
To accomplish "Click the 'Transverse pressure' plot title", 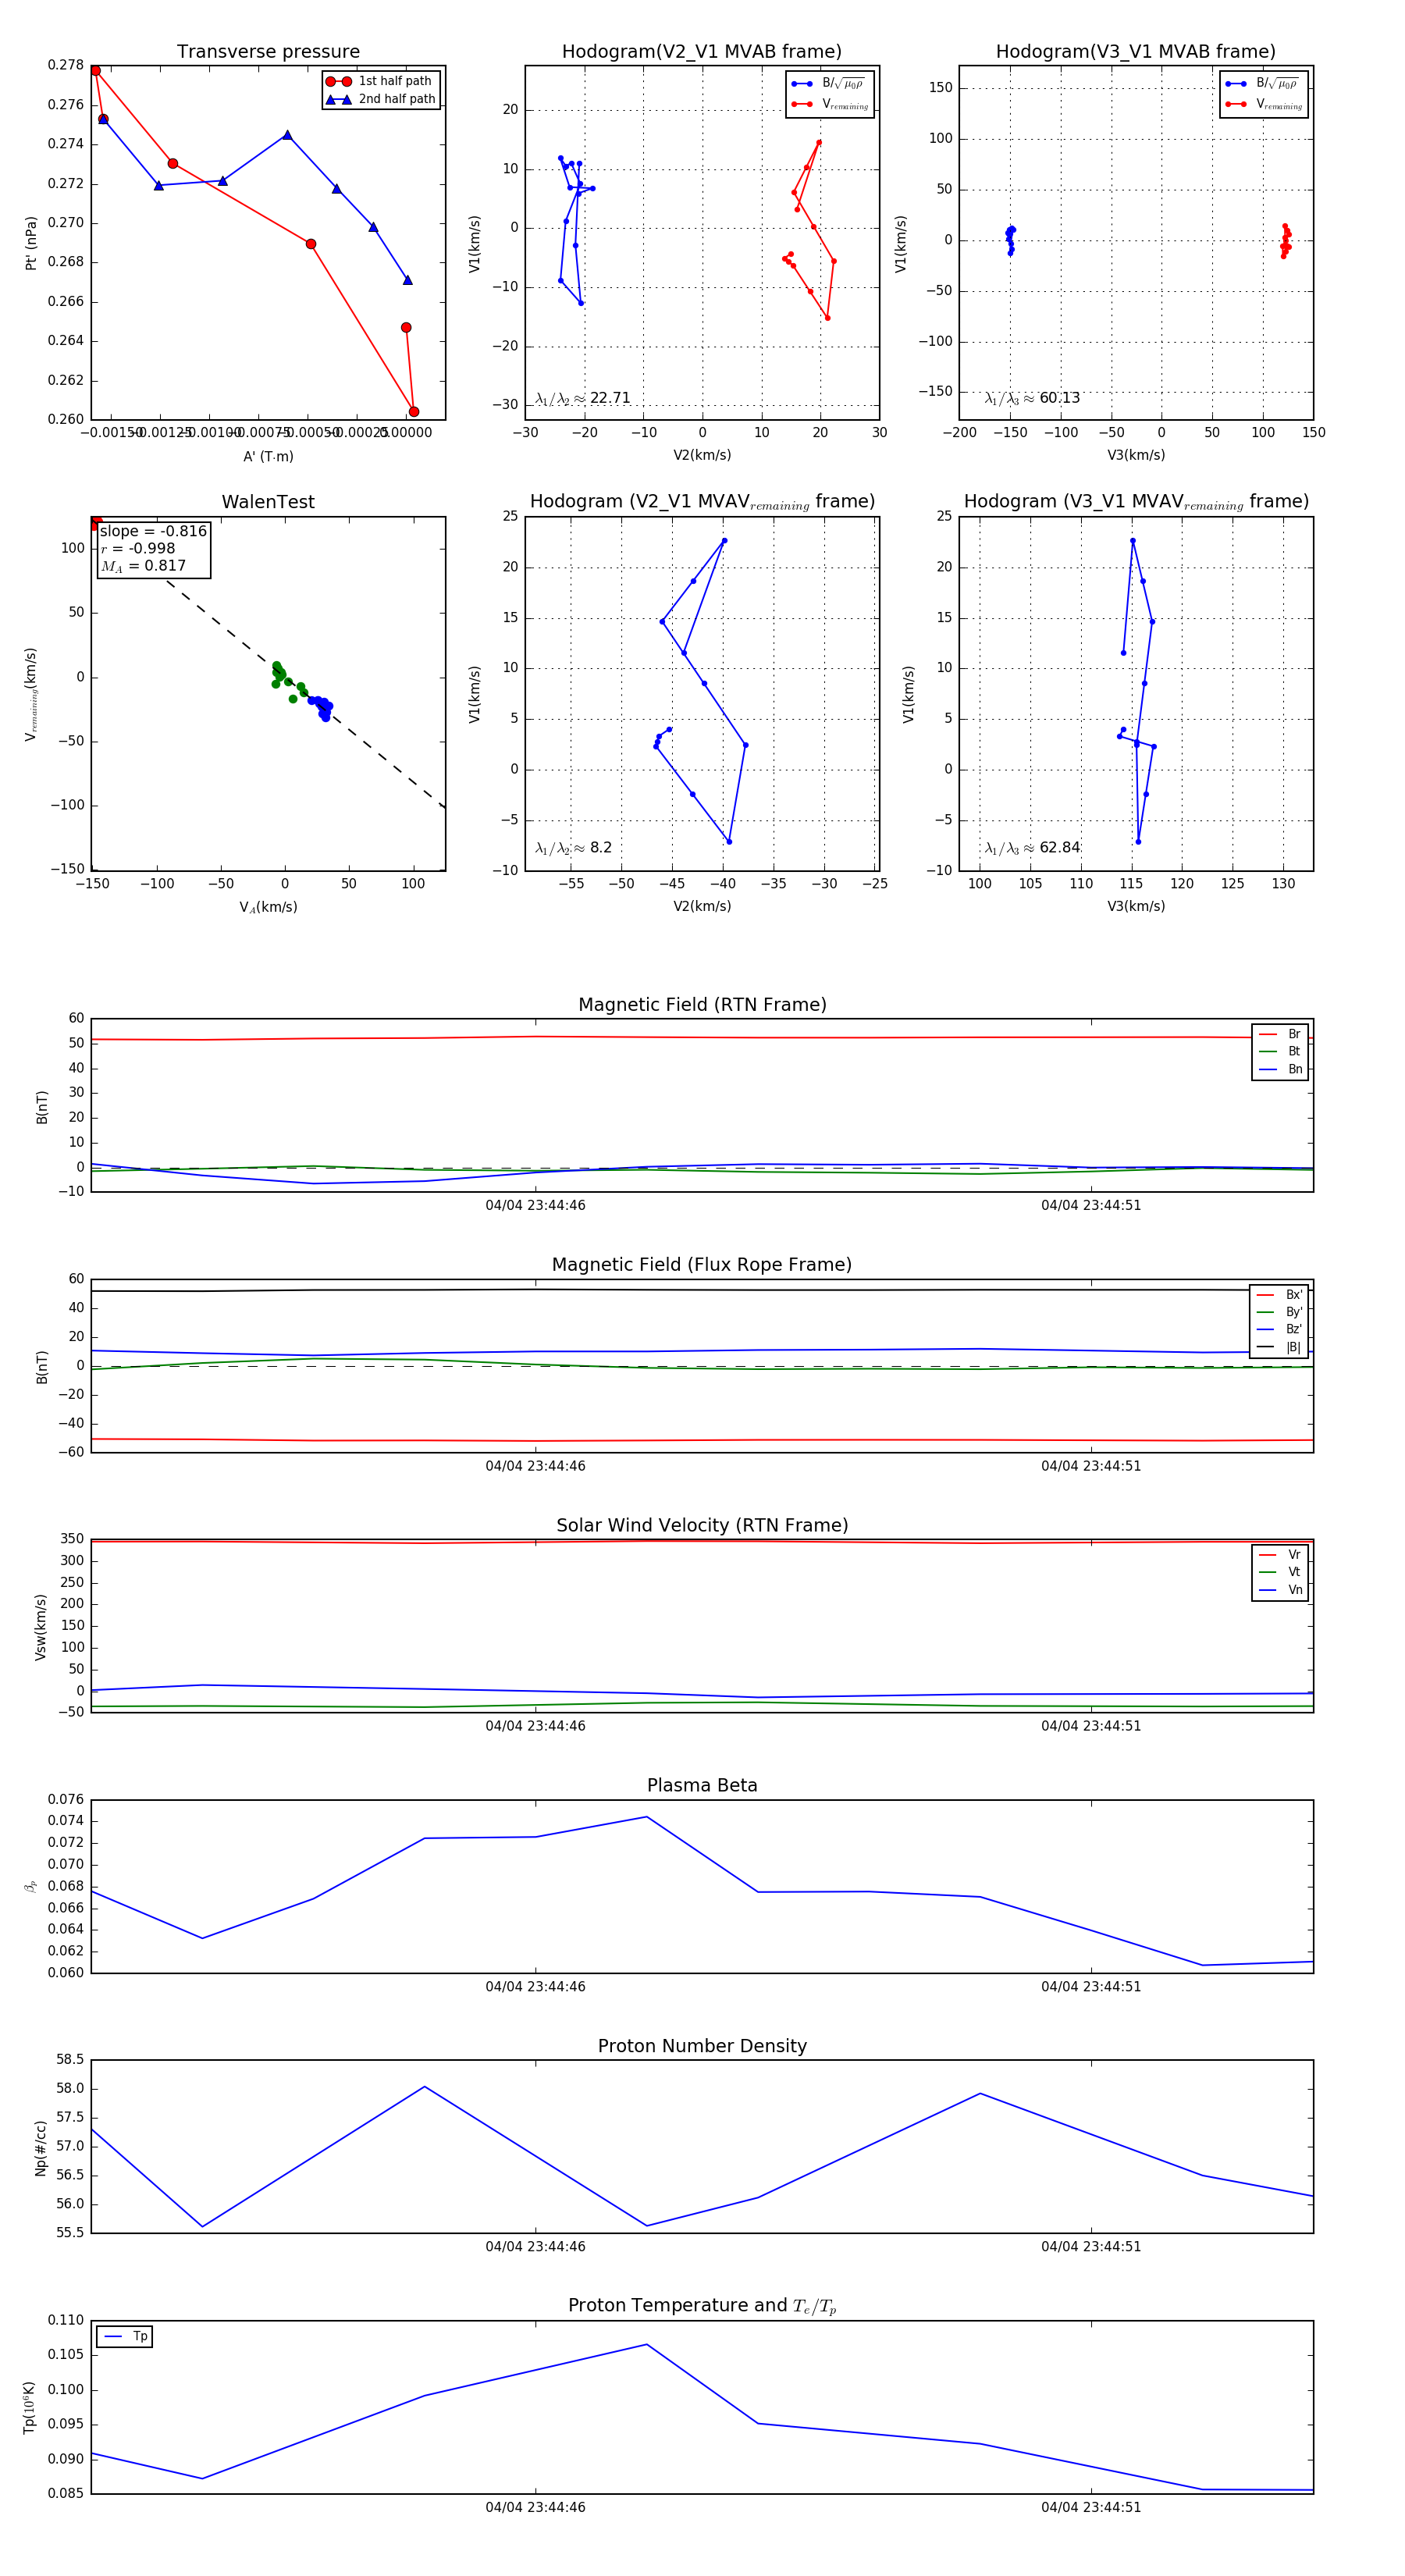I will point(268,52).
